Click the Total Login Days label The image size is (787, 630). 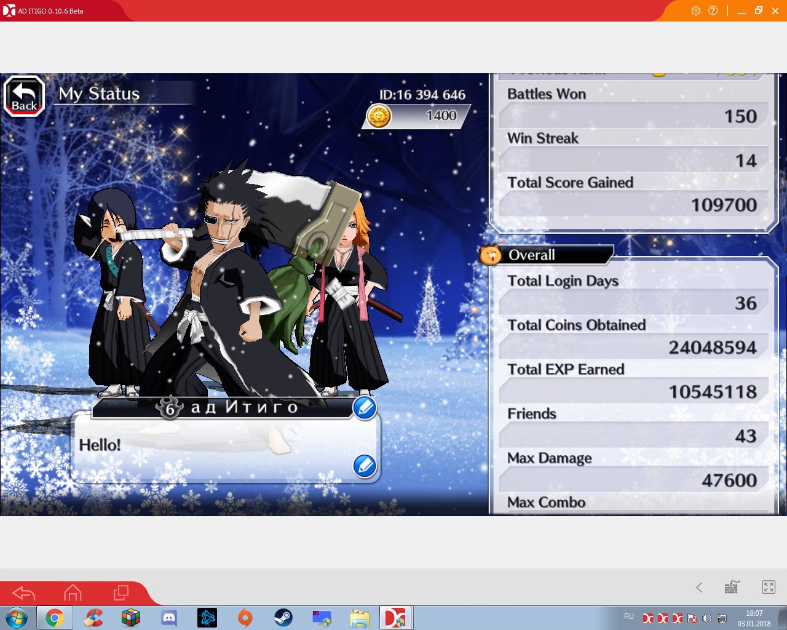click(563, 281)
